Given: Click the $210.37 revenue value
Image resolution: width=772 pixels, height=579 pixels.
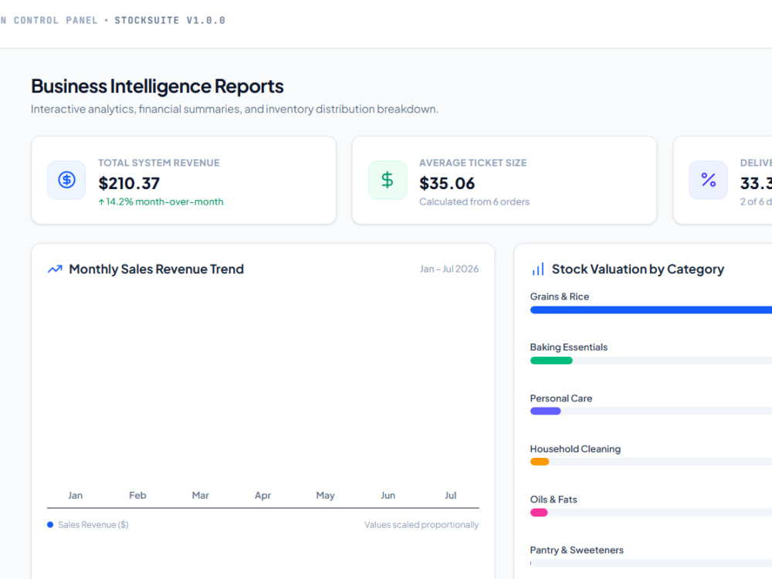Looking at the screenshot, I should point(129,183).
